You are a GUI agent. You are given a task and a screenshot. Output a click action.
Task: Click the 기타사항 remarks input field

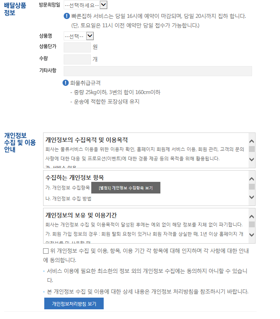[x=158, y=71]
